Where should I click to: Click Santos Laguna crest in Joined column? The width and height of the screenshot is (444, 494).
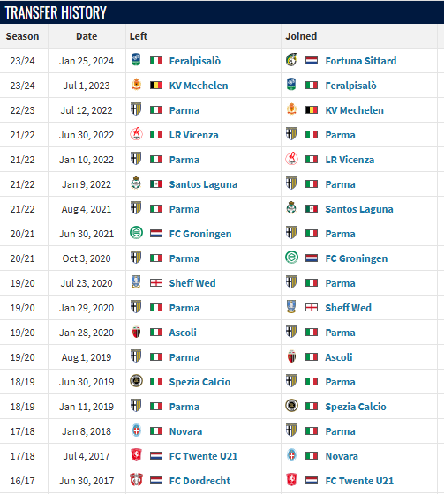(291, 208)
